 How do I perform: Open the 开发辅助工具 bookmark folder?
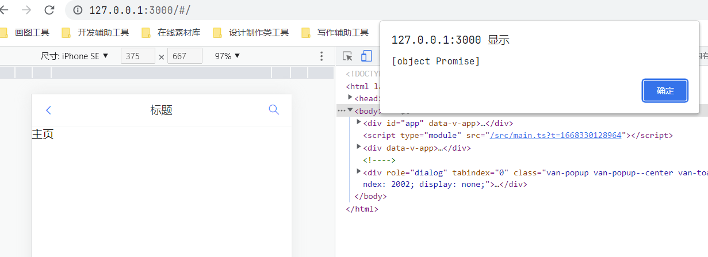point(95,33)
